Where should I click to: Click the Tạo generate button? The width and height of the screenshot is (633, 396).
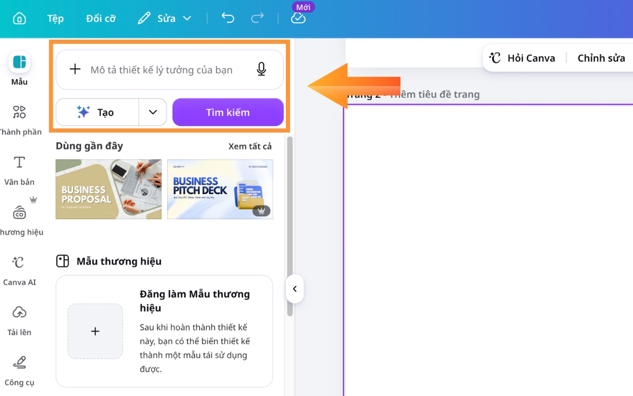pyautogui.click(x=97, y=112)
